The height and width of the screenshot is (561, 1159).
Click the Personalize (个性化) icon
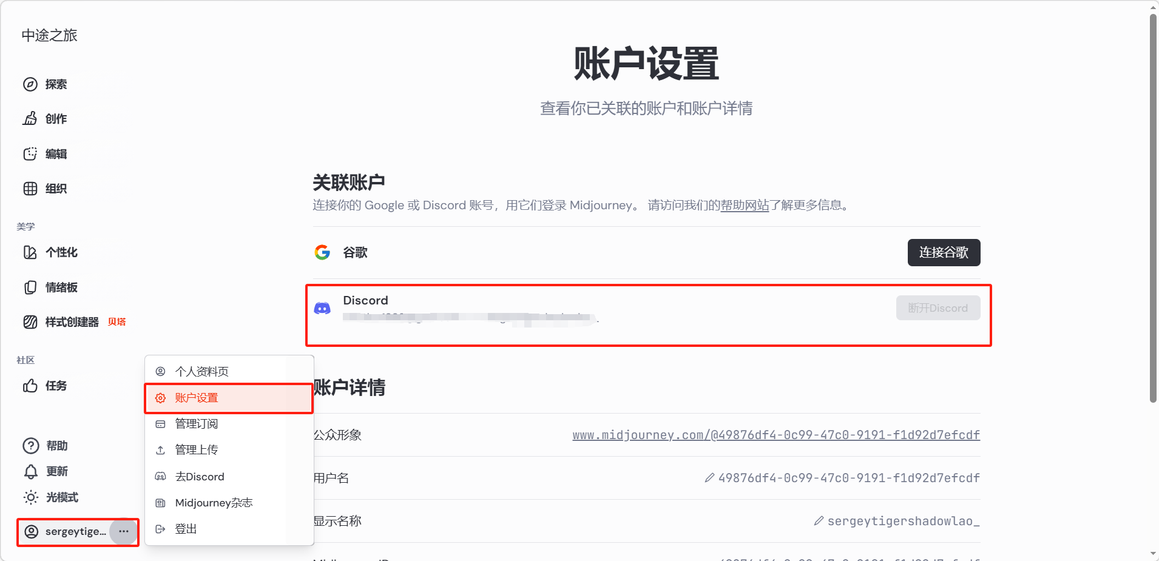[x=30, y=252]
